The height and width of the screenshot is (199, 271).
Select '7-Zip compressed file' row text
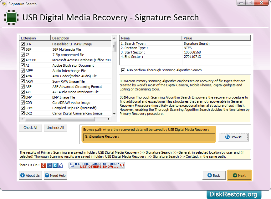click(68, 55)
